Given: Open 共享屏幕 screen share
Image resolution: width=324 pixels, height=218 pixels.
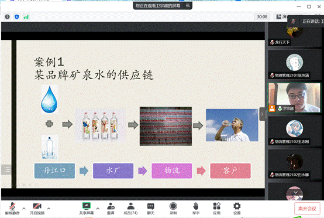Looking at the screenshot, I should point(87,209).
